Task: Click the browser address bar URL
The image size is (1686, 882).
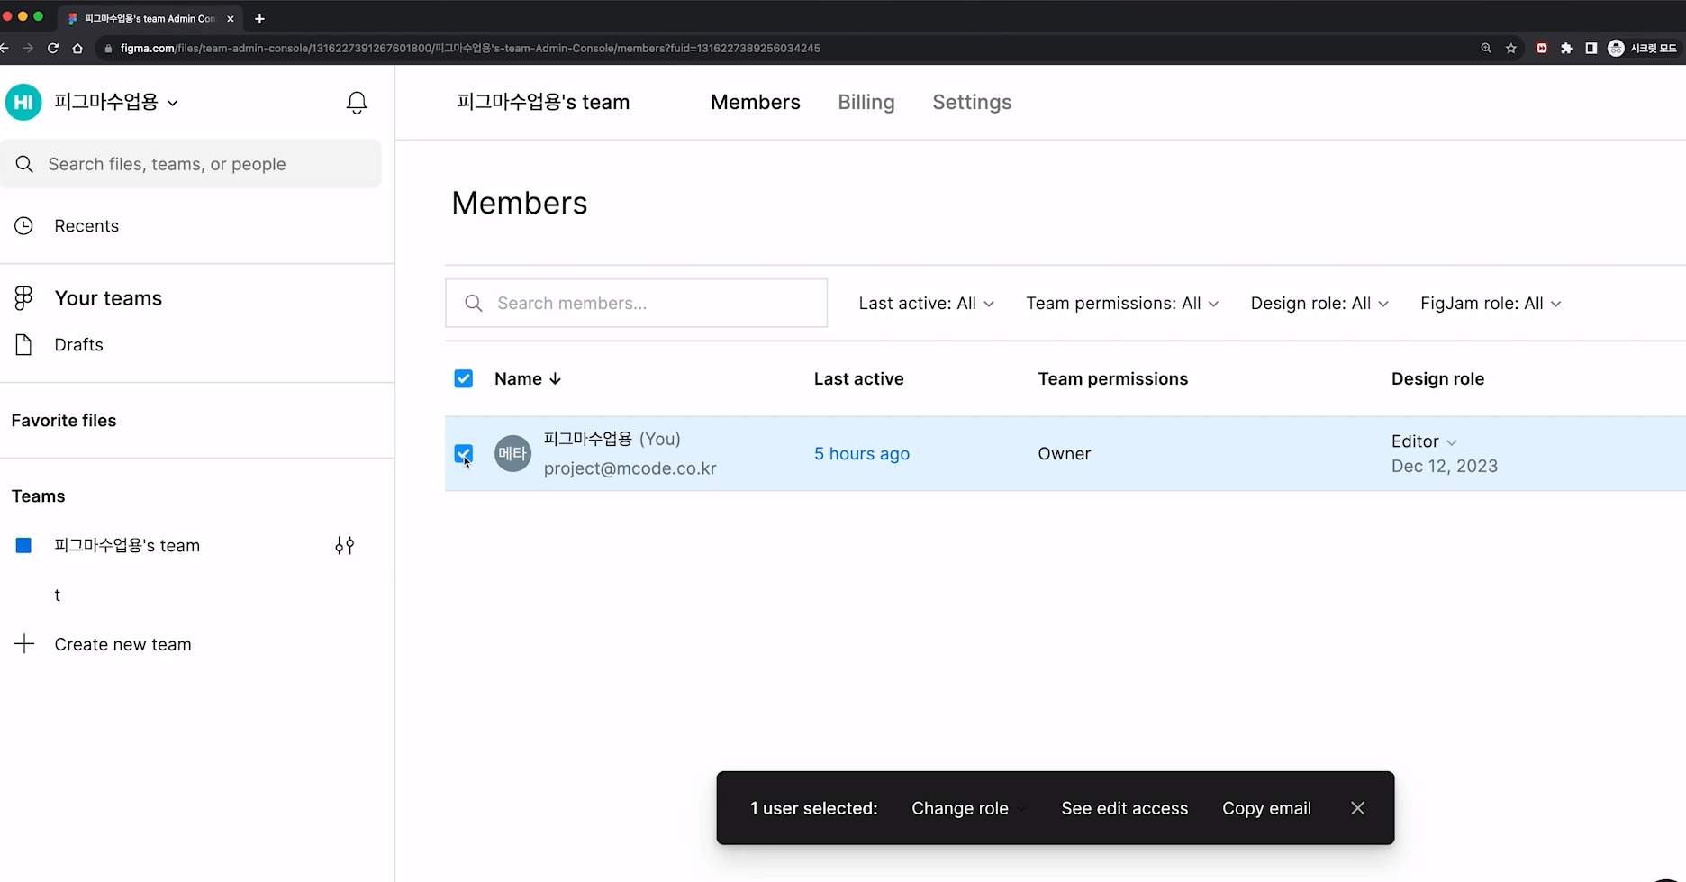Action: [470, 49]
